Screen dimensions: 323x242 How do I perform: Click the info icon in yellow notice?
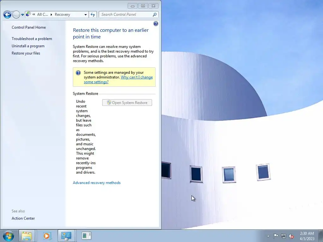[78, 73]
